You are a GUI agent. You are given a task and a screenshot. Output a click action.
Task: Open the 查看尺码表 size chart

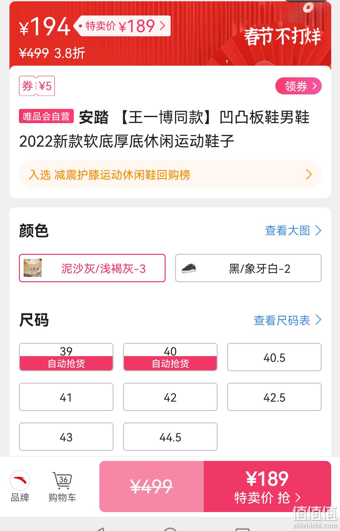(x=288, y=320)
